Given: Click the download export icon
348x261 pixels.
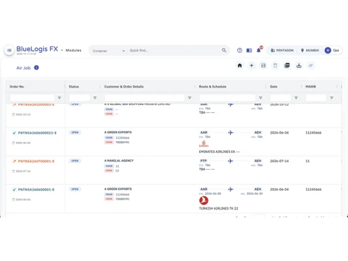Looking at the screenshot, I should click(299, 65).
